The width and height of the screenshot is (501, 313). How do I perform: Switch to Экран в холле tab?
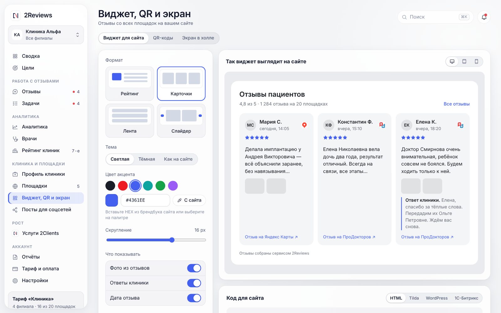click(198, 38)
